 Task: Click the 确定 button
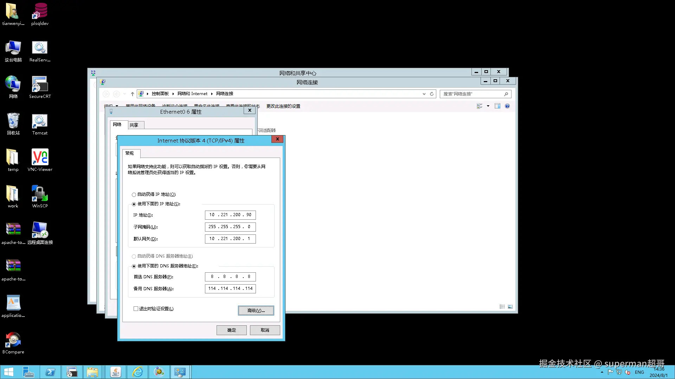[x=231, y=330]
